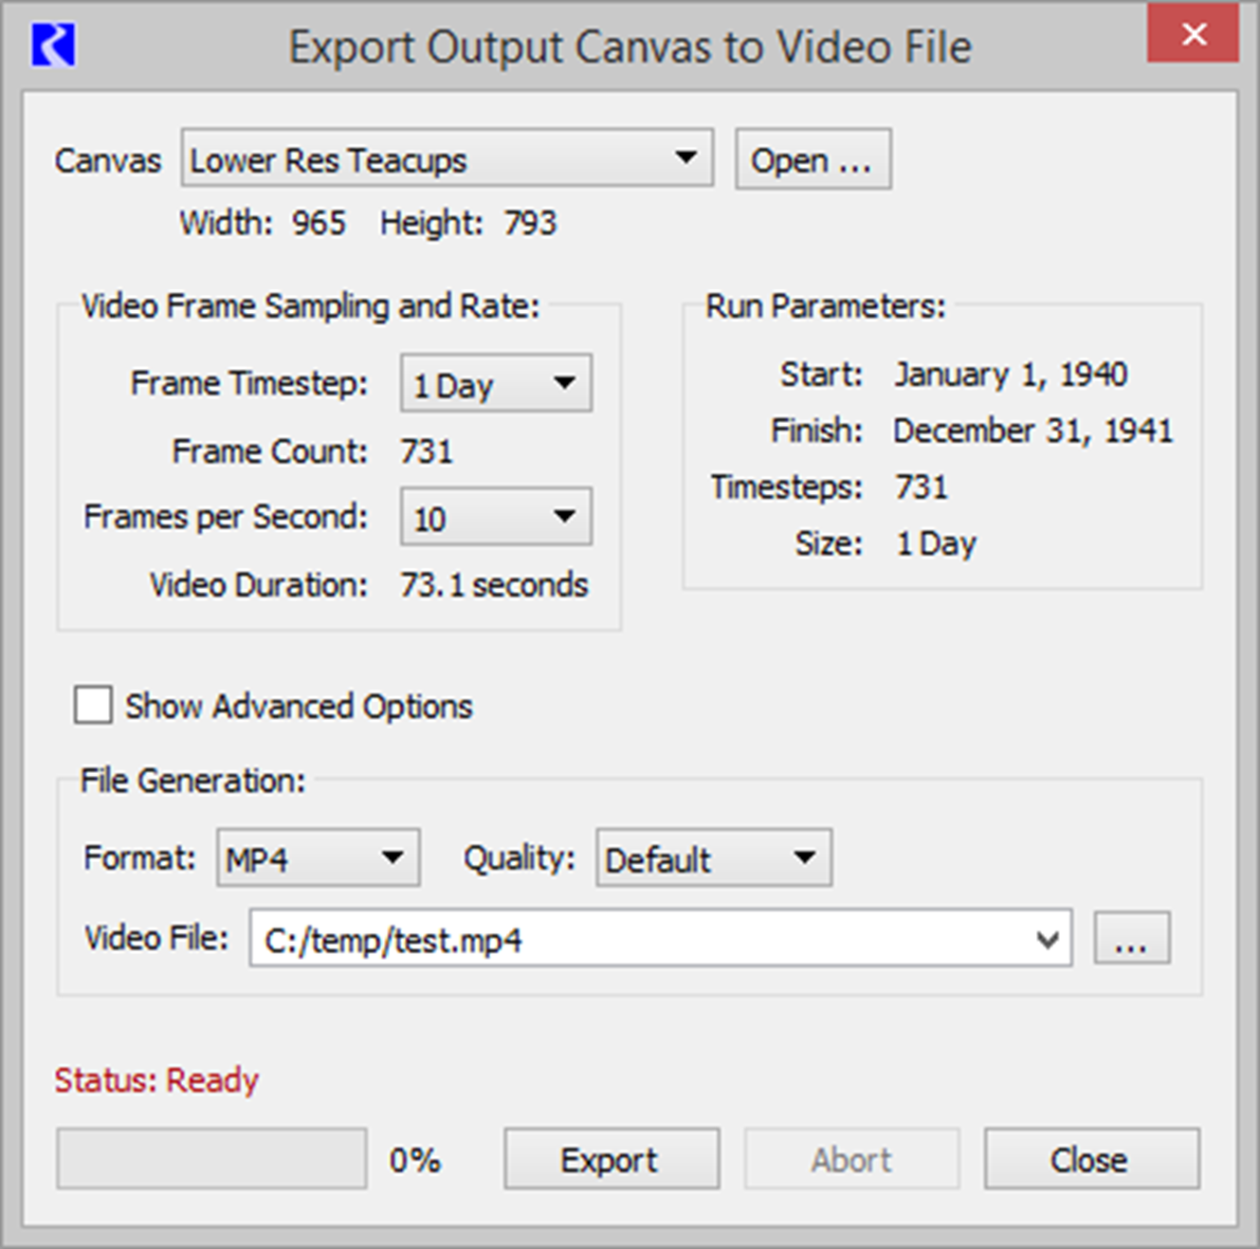Click the Finish date December 31, 1941
The height and width of the screenshot is (1249, 1260).
pyautogui.click(x=1032, y=431)
